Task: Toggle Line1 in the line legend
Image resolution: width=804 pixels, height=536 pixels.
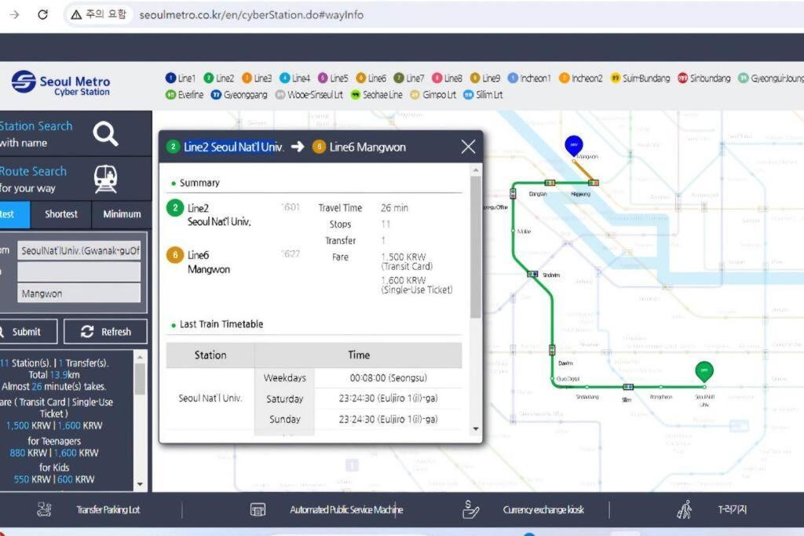Action: click(180, 78)
